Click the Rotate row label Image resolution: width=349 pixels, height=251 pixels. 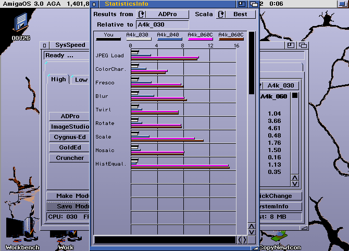pos(105,123)
